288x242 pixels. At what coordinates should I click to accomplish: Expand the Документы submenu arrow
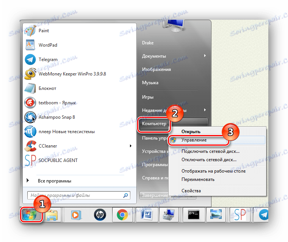pyautogui.click(x=205, y=56)
